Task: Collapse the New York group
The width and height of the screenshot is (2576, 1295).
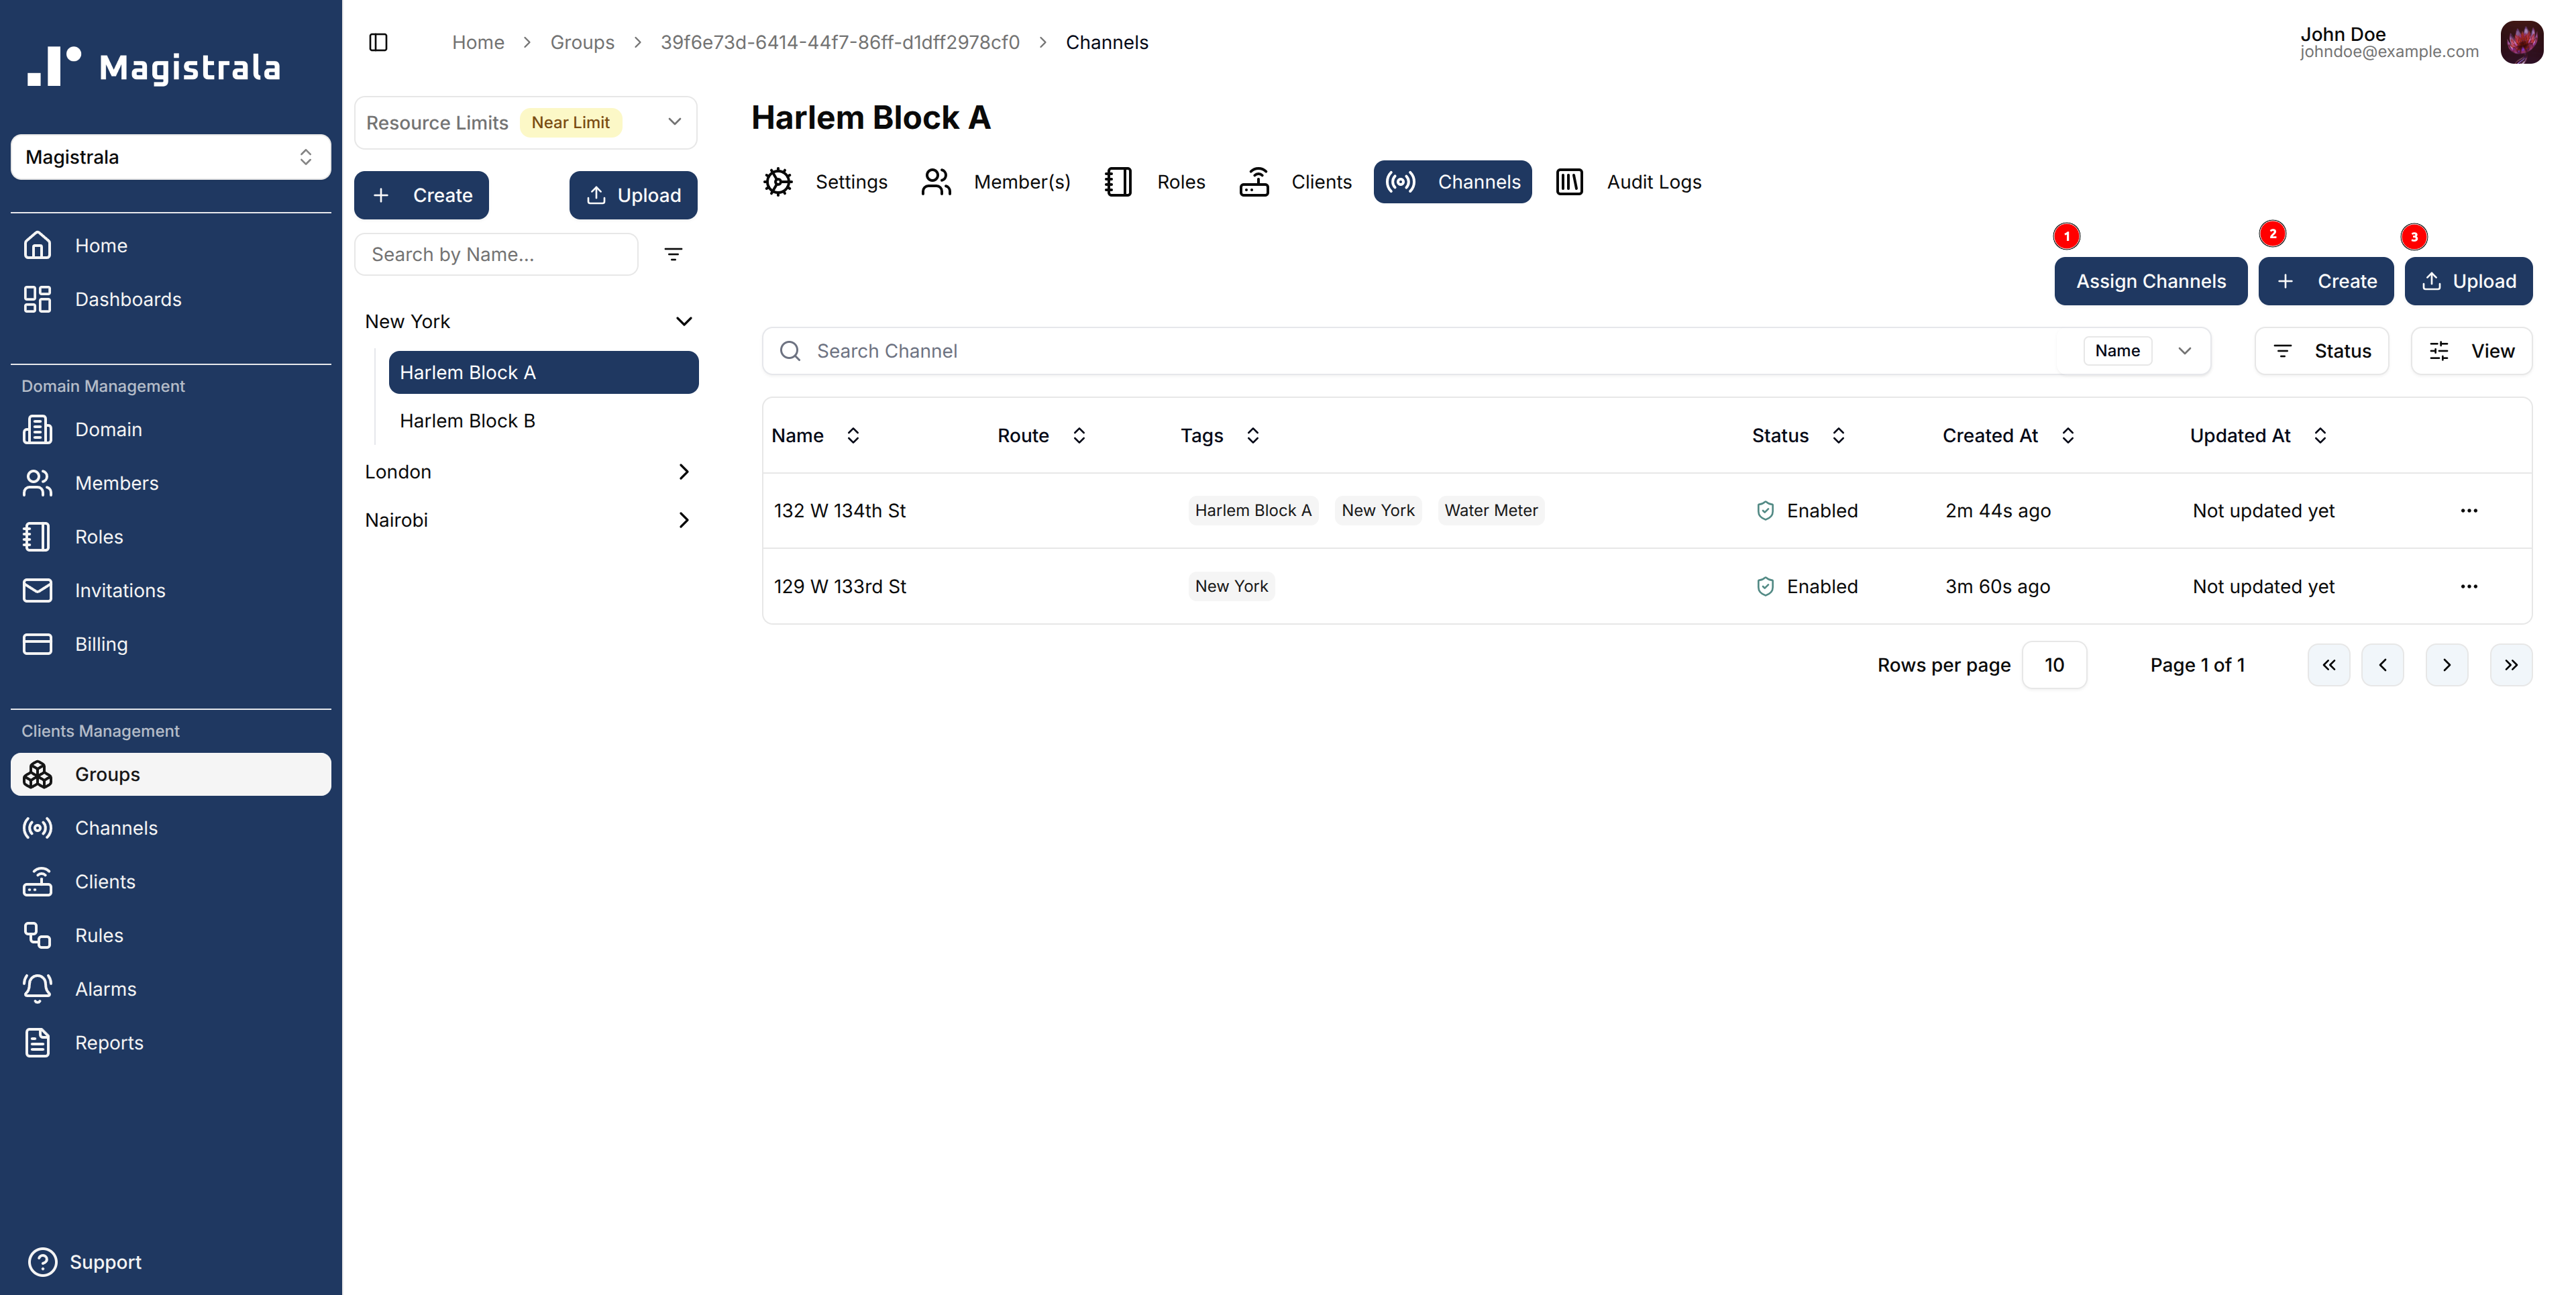Action: tap(684, 321)
